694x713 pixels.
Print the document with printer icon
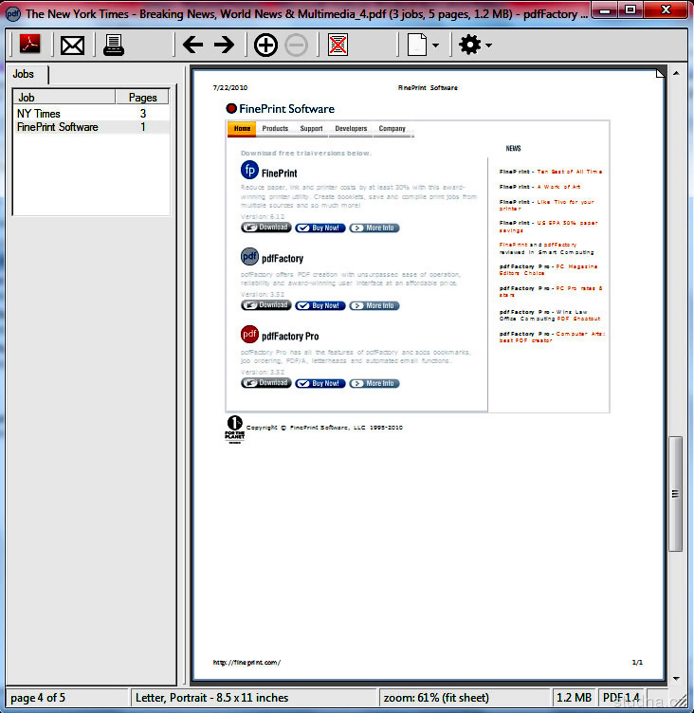pyautogui.click(x=113, y=45)
